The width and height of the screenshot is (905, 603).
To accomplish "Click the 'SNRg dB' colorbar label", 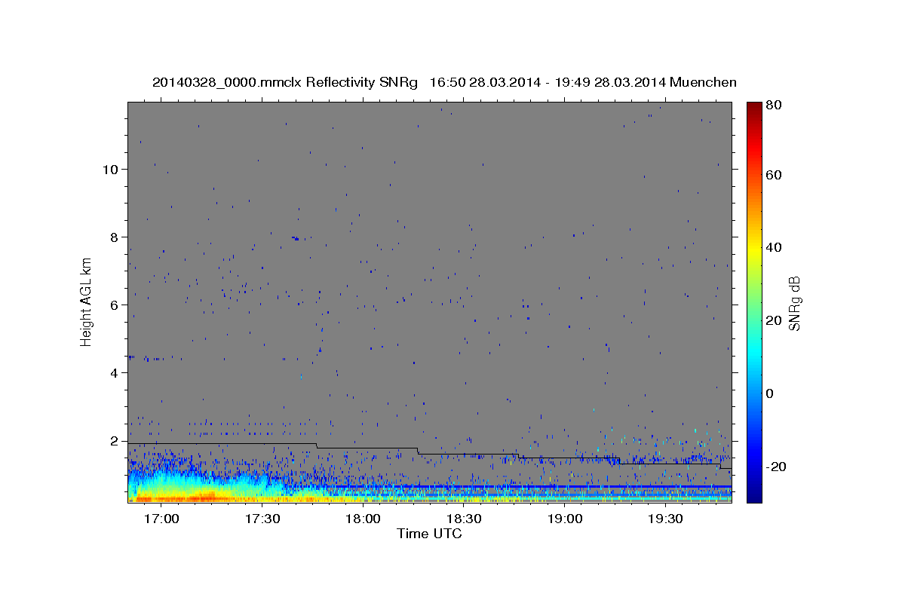I will click(794, 303).
